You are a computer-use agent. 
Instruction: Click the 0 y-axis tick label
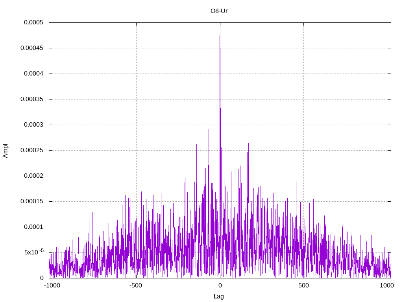tap(42, 278)
